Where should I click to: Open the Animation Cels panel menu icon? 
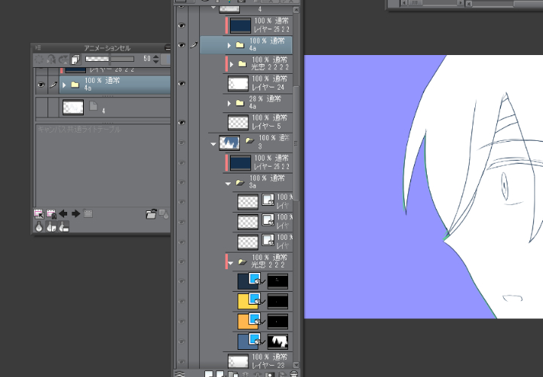click(38, 48)
